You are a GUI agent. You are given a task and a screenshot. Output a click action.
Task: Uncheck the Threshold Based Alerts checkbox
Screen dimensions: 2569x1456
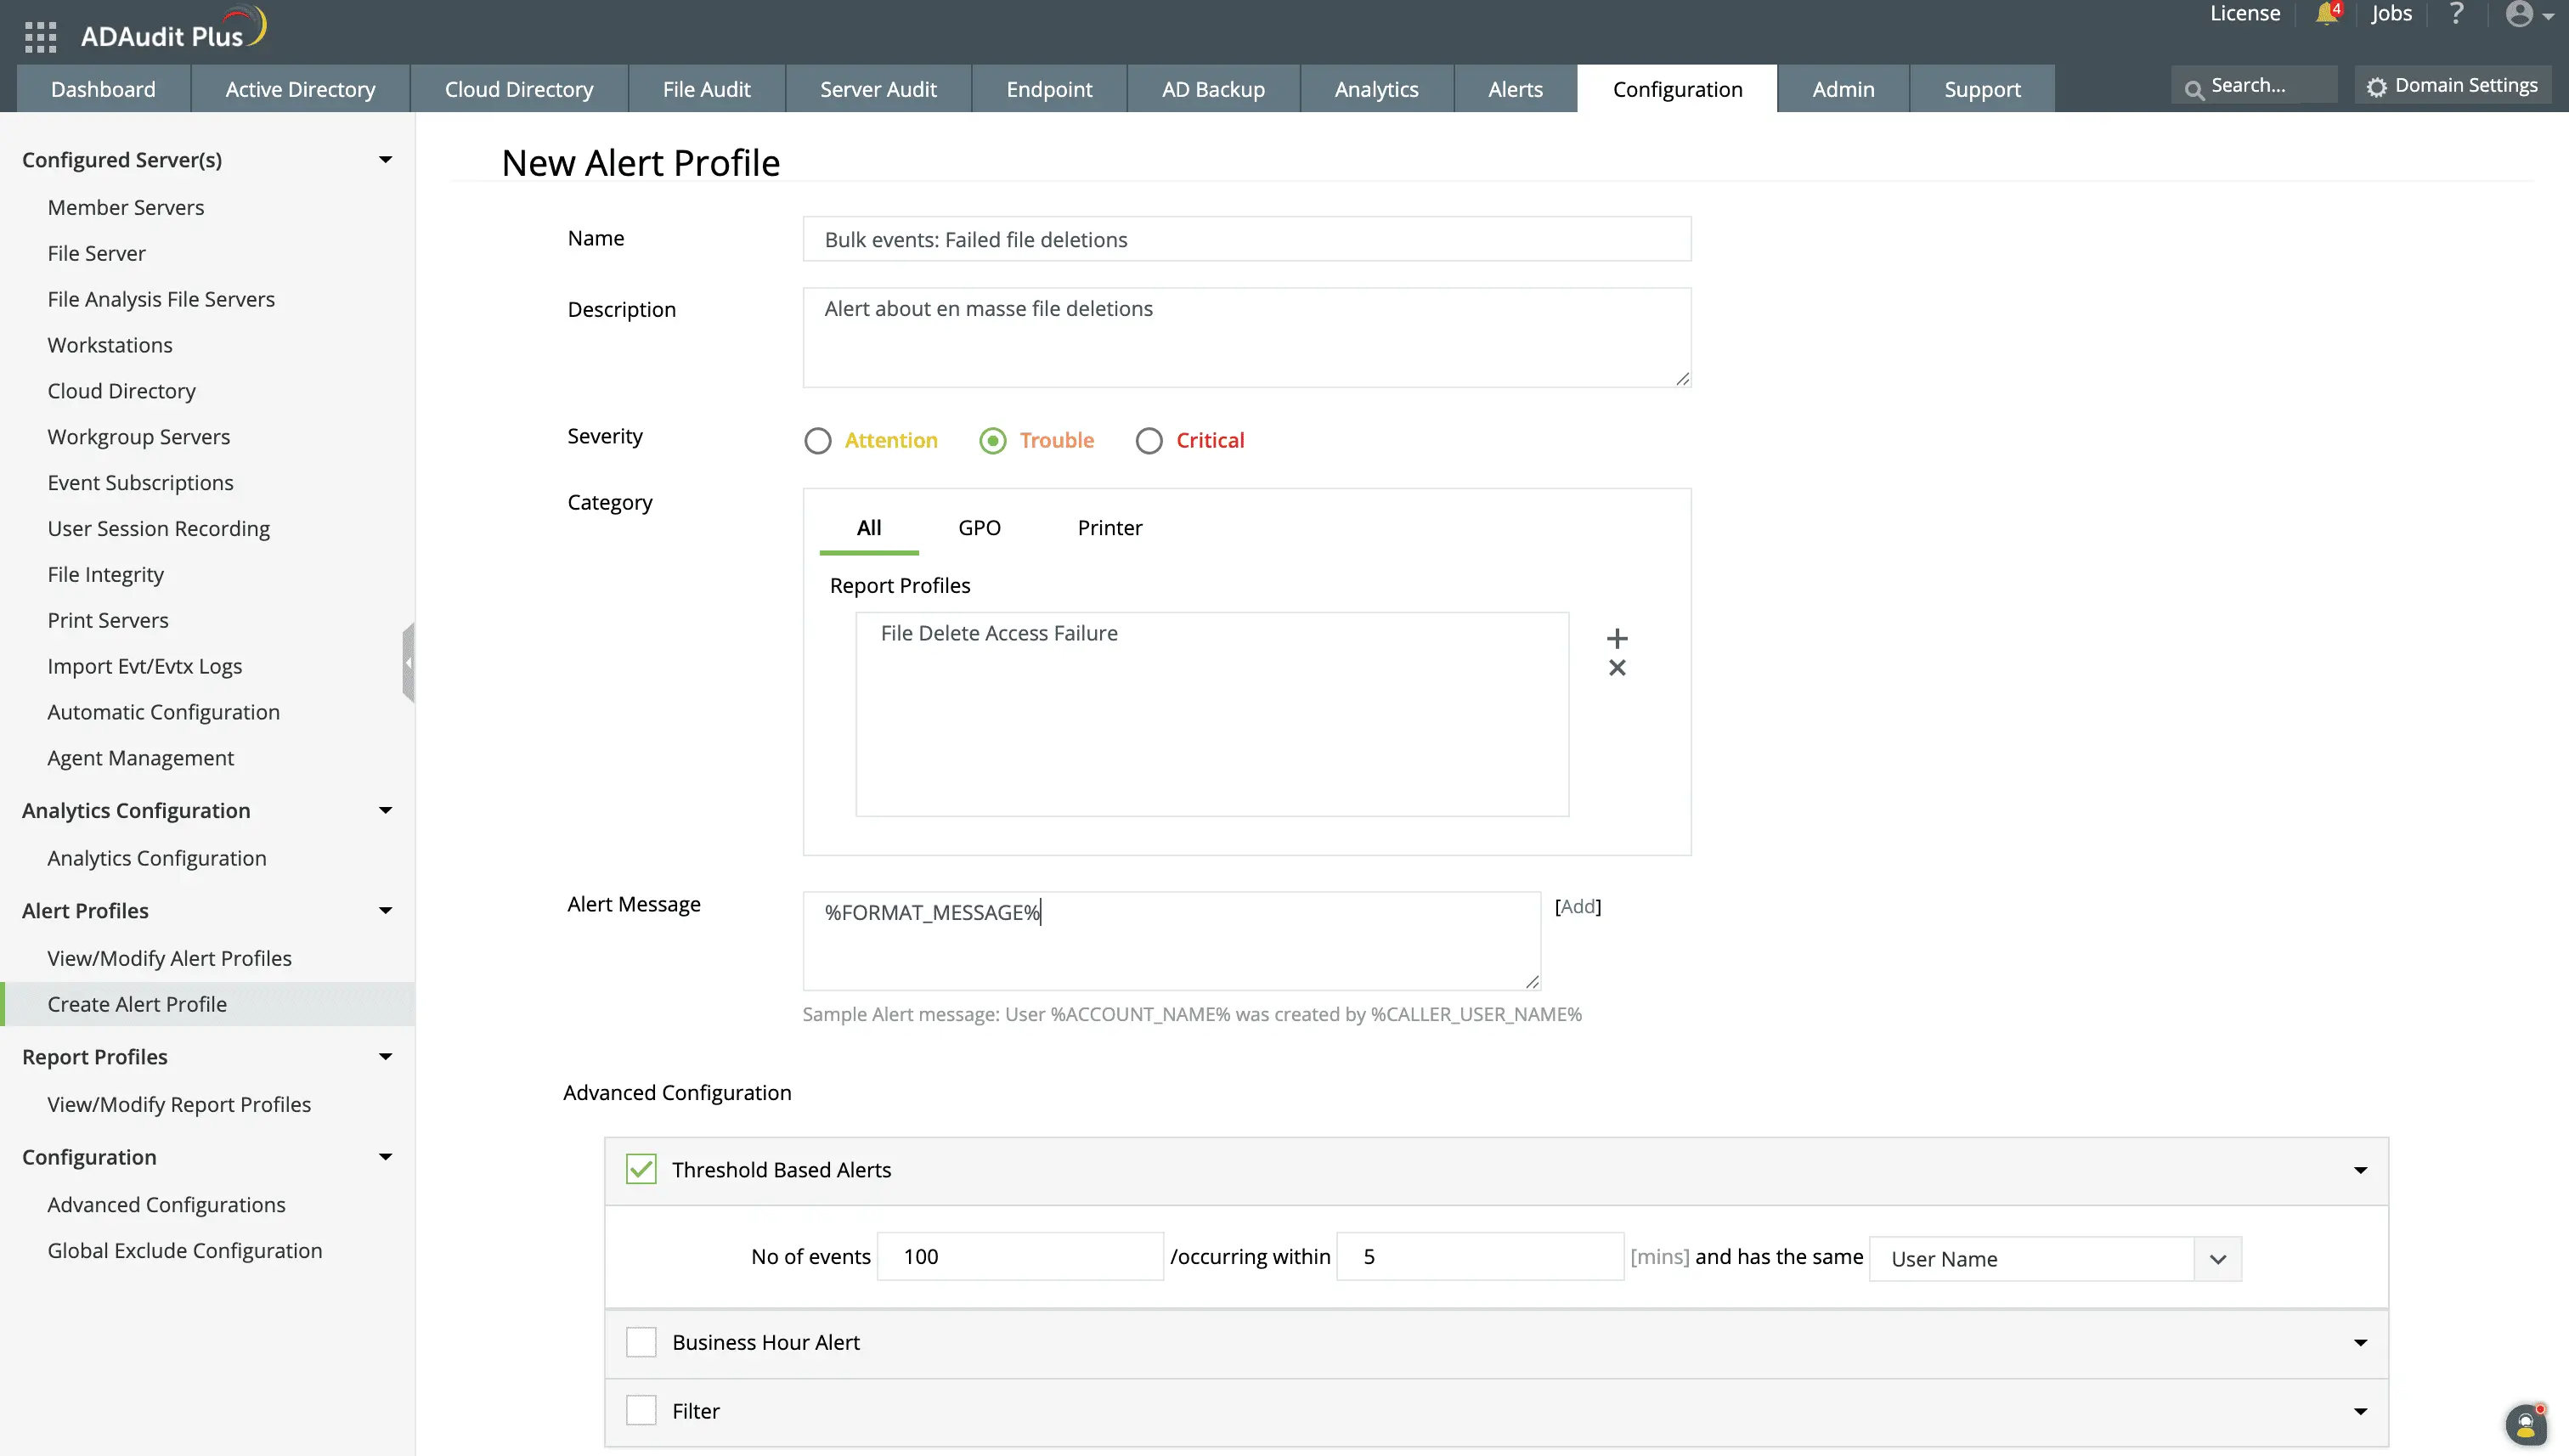[641, 1169]
